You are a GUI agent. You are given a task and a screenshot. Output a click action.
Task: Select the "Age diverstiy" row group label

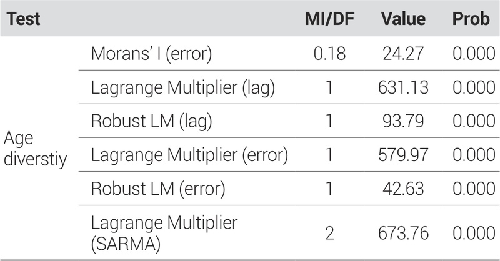point(36,148)
